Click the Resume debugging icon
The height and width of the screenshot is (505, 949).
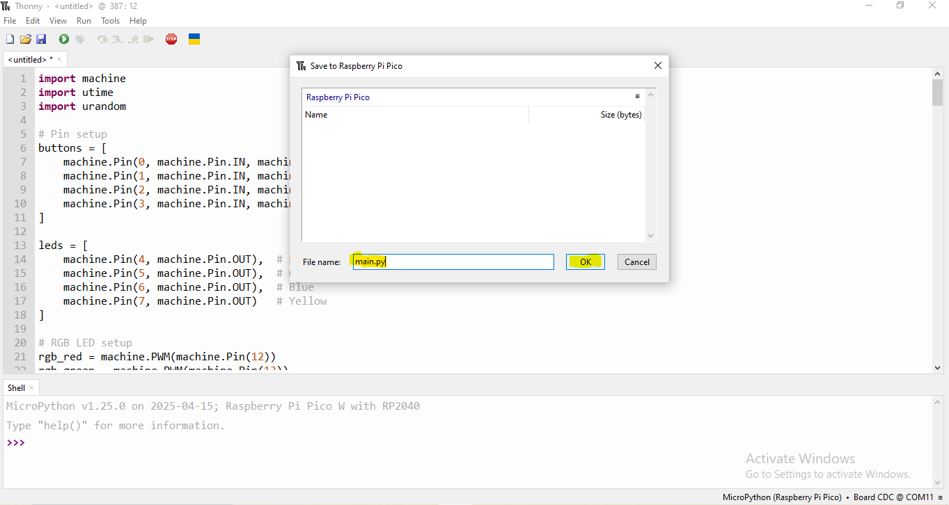click(x=148, y=40)
